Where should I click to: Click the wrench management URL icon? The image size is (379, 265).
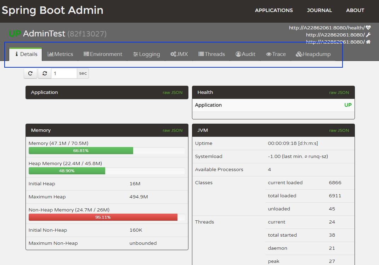(x=368, y=35)
